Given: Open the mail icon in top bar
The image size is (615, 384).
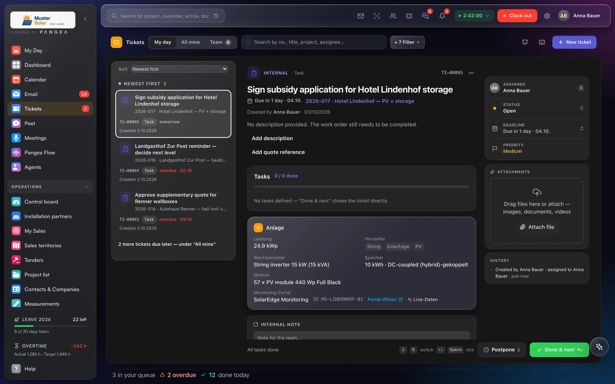Looking at the screenshot, I should pyautogui.click(x=361, y=16).
